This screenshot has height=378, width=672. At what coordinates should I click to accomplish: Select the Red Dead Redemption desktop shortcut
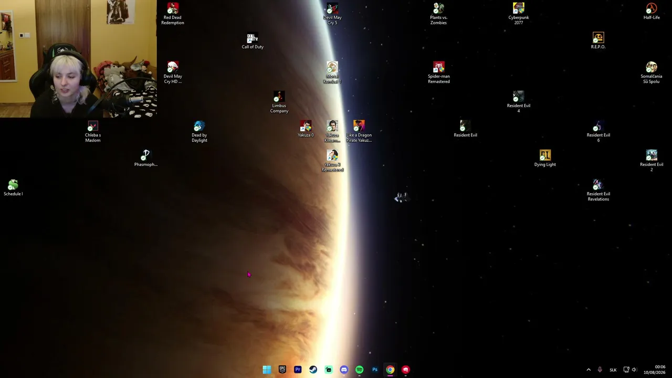pos(173,14)
